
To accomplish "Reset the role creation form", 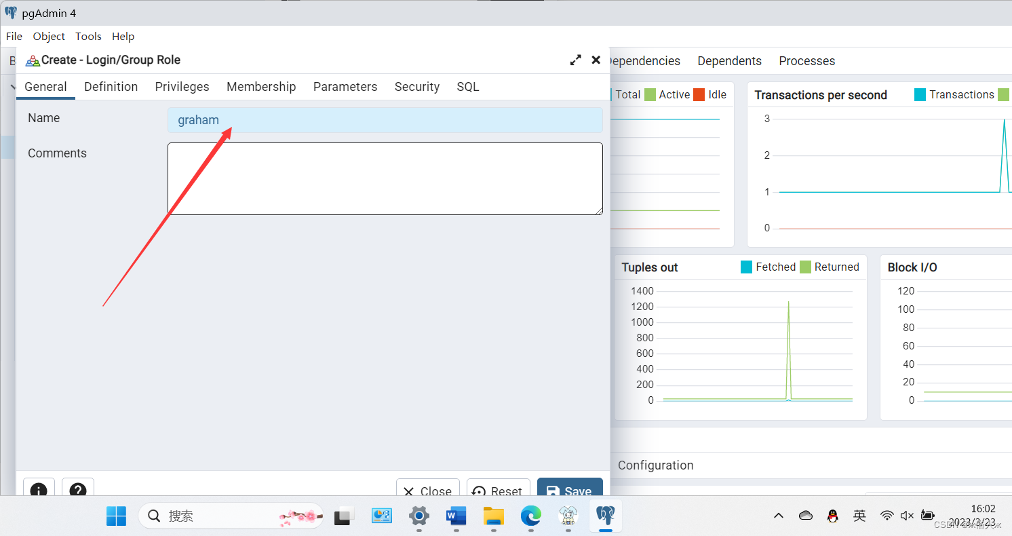I will click(499, 490).
